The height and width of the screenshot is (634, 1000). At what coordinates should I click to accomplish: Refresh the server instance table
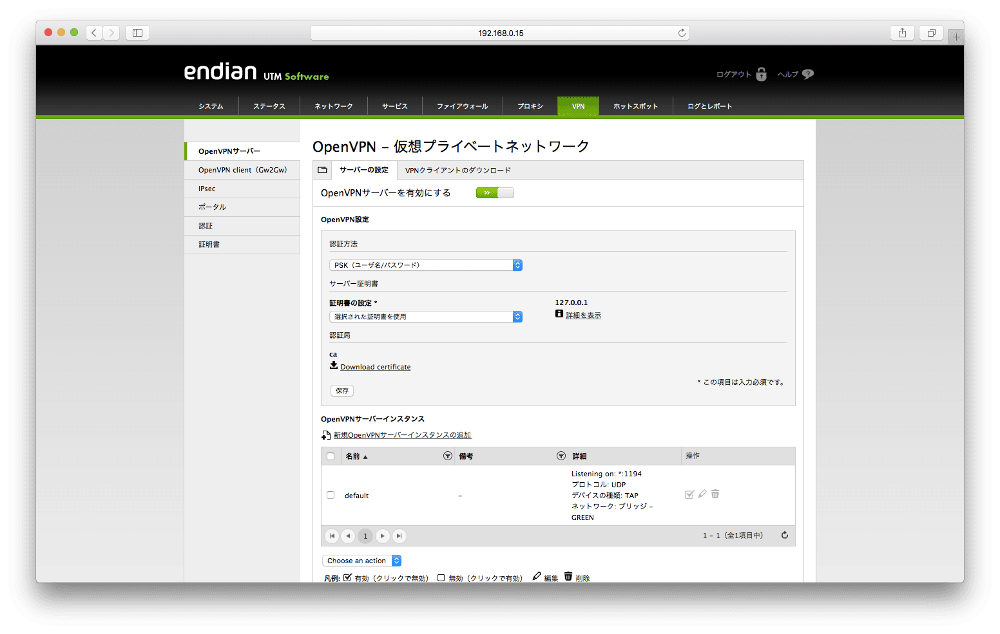[785, 535]
